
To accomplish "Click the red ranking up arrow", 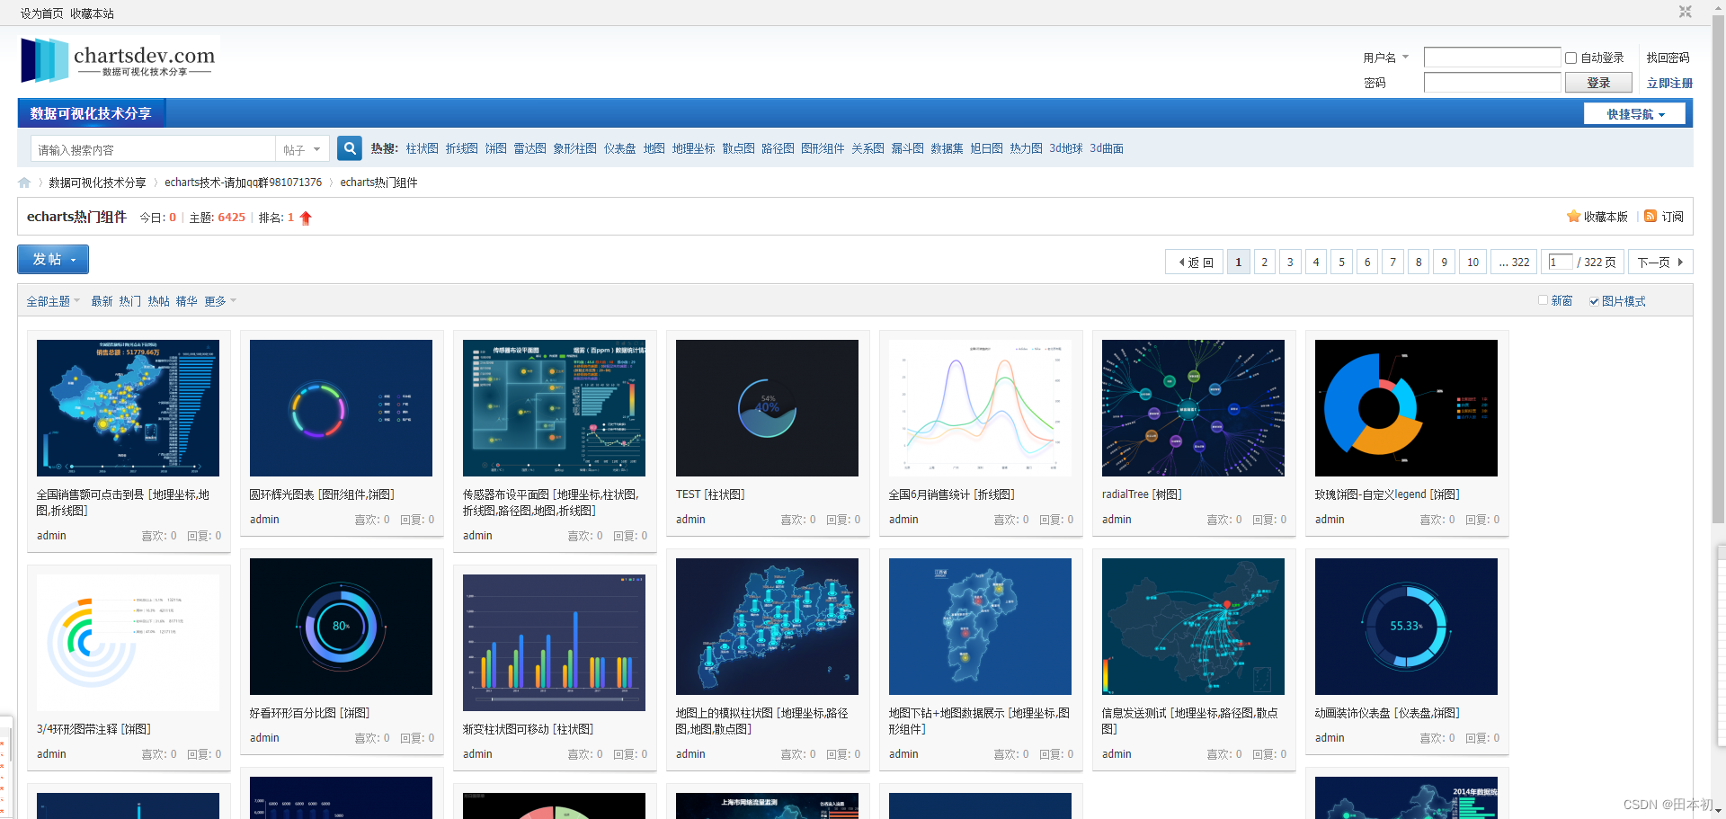I will [x=306, y=218].
